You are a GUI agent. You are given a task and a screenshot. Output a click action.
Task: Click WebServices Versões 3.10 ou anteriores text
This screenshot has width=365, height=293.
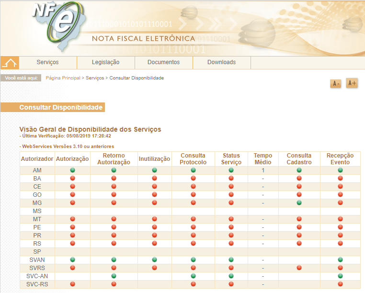coord(67,146)
